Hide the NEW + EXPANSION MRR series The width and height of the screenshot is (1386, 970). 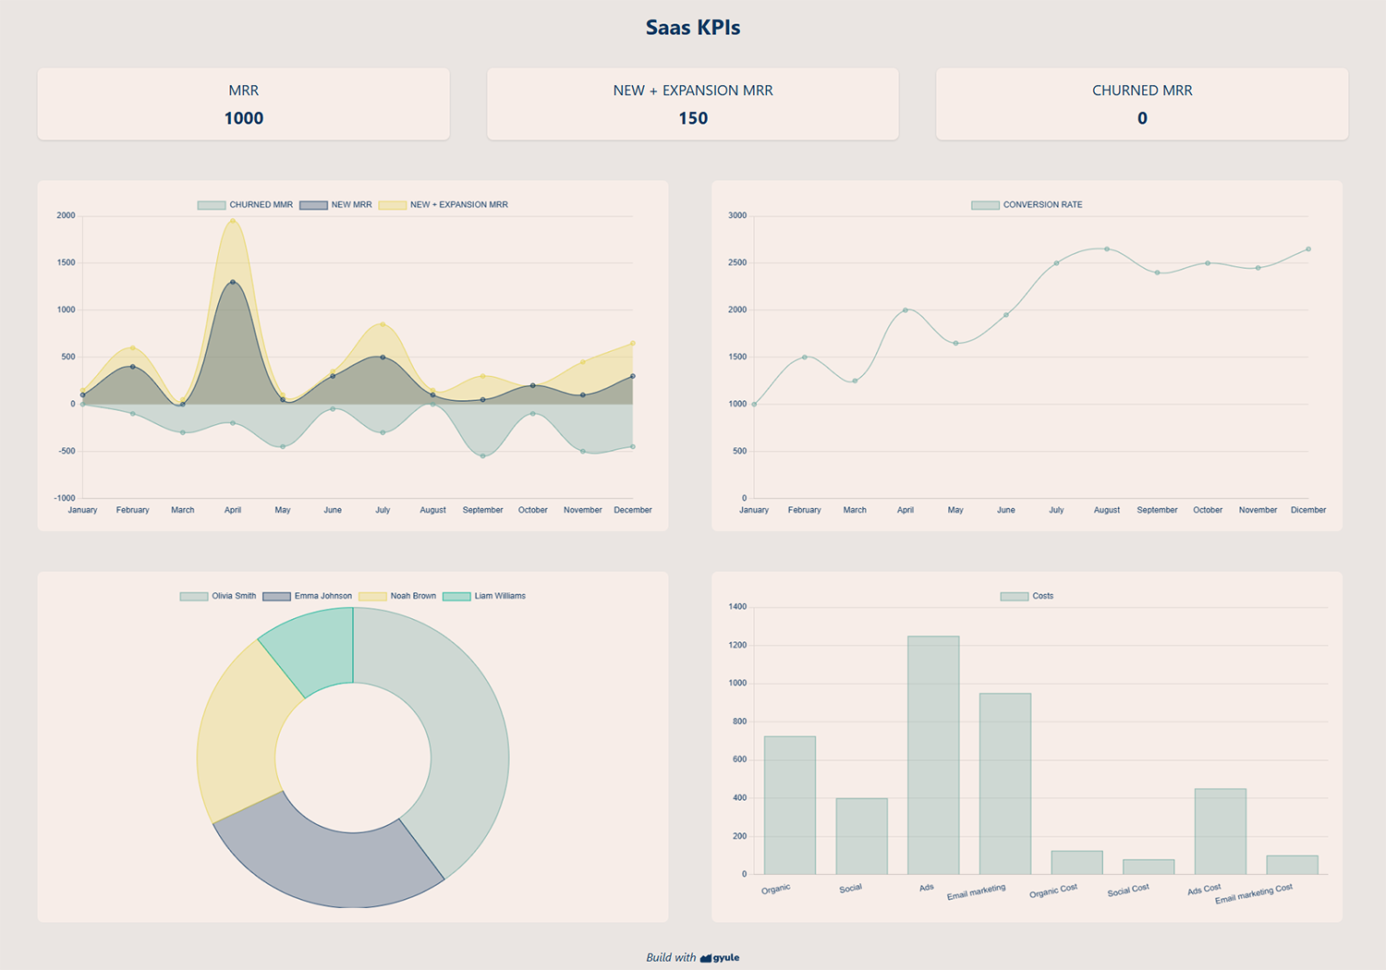tap(444, 205)
